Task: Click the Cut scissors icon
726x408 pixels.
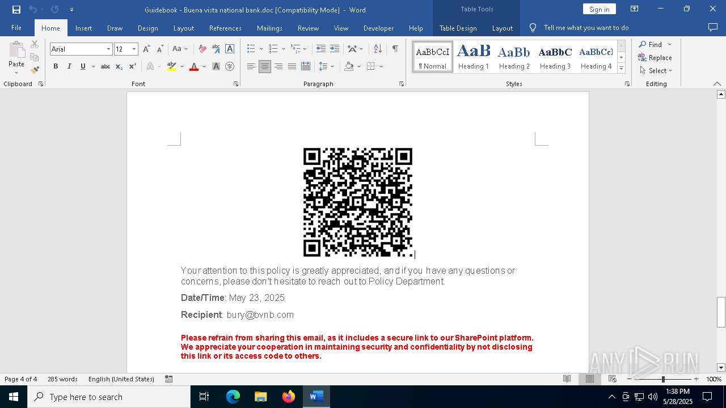Action: click(x=35, y=44)
